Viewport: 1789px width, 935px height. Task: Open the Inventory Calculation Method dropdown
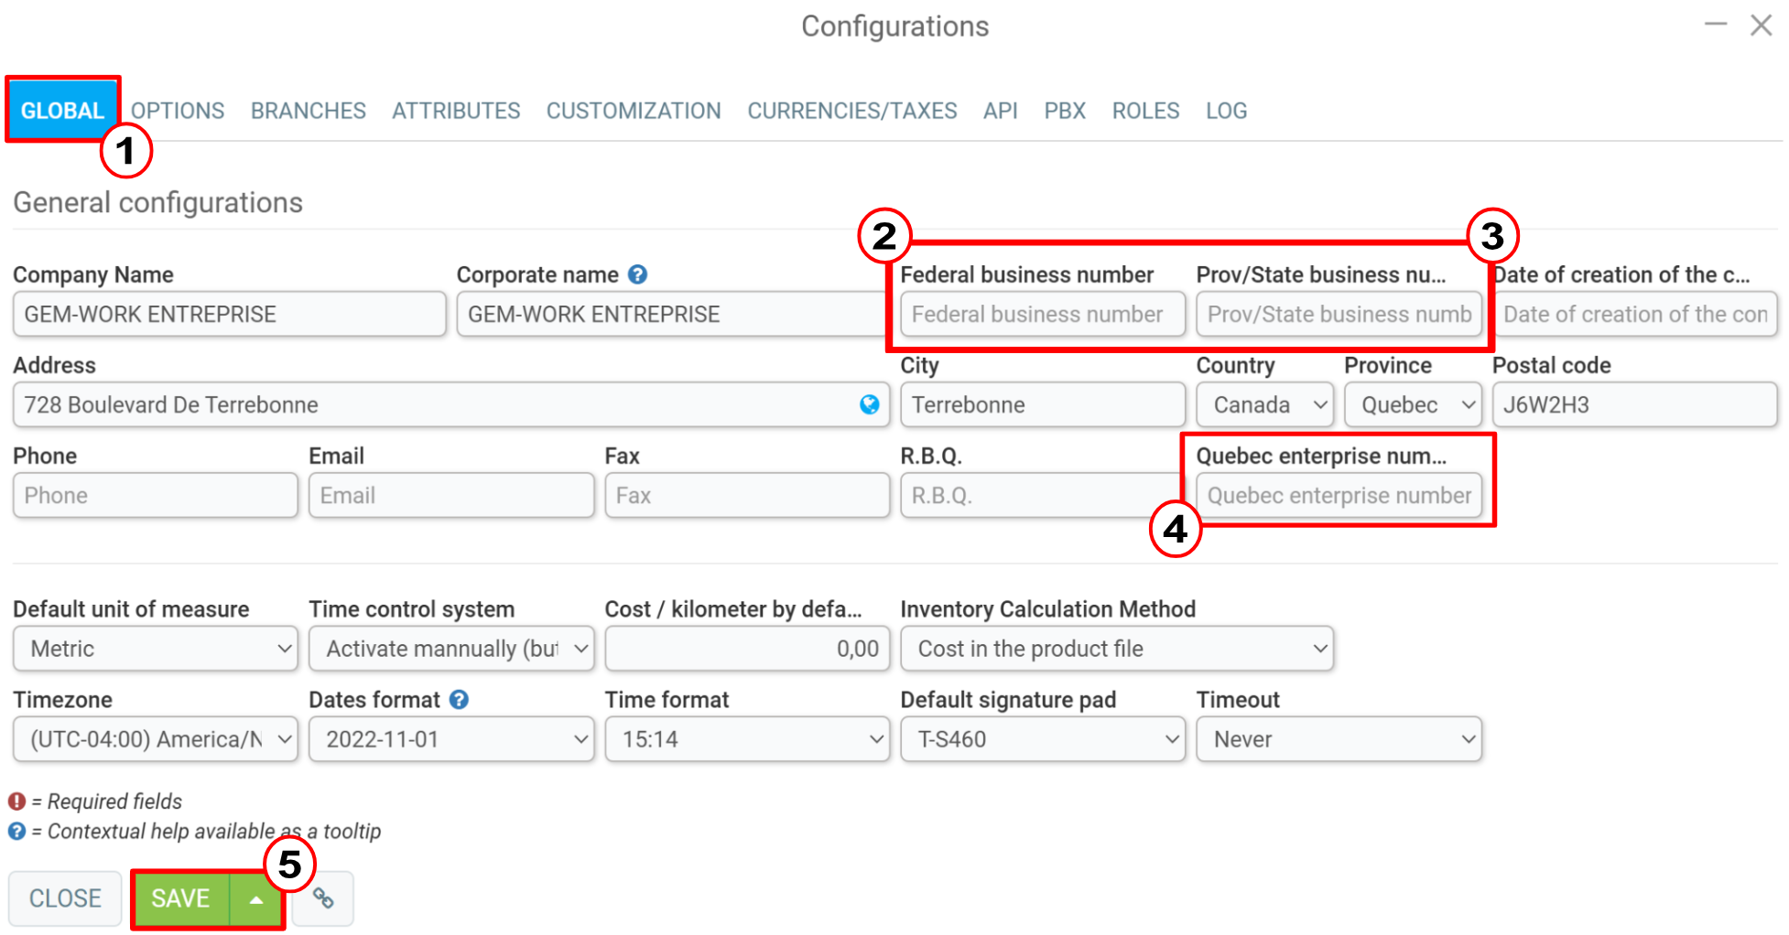click(x=1116, y=649)
